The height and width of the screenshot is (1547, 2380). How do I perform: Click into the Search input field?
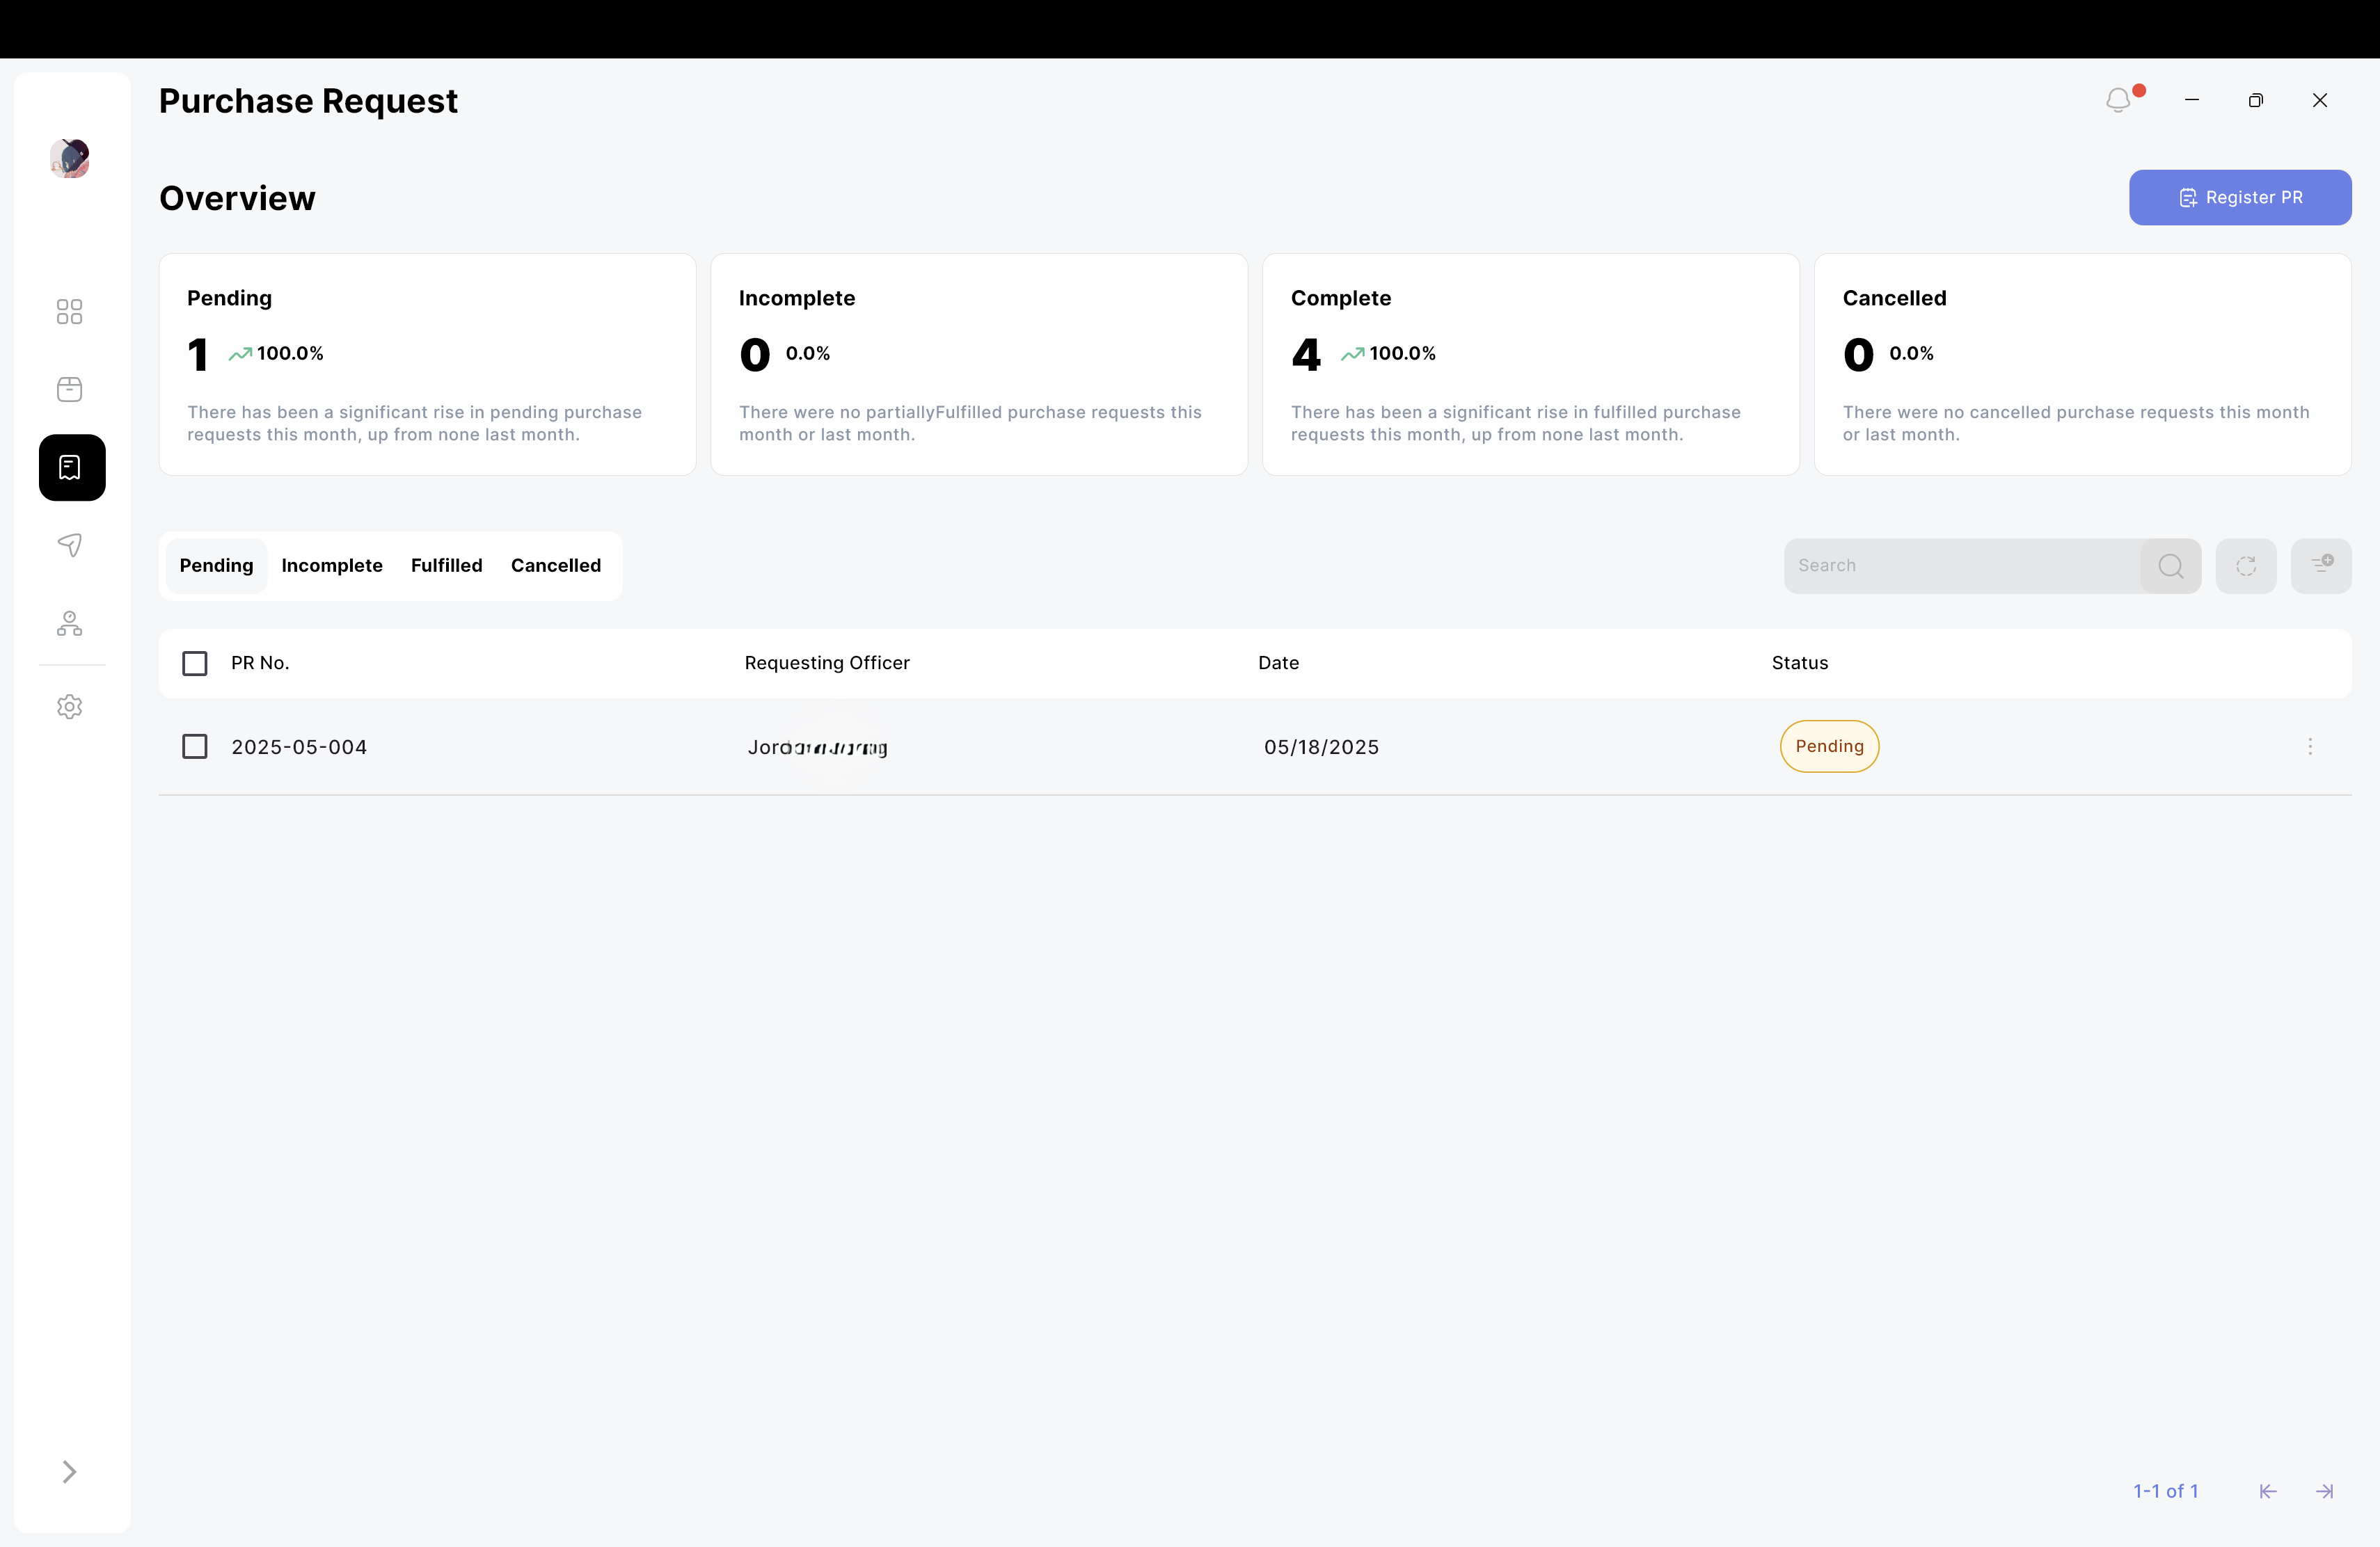point(1960,566)
